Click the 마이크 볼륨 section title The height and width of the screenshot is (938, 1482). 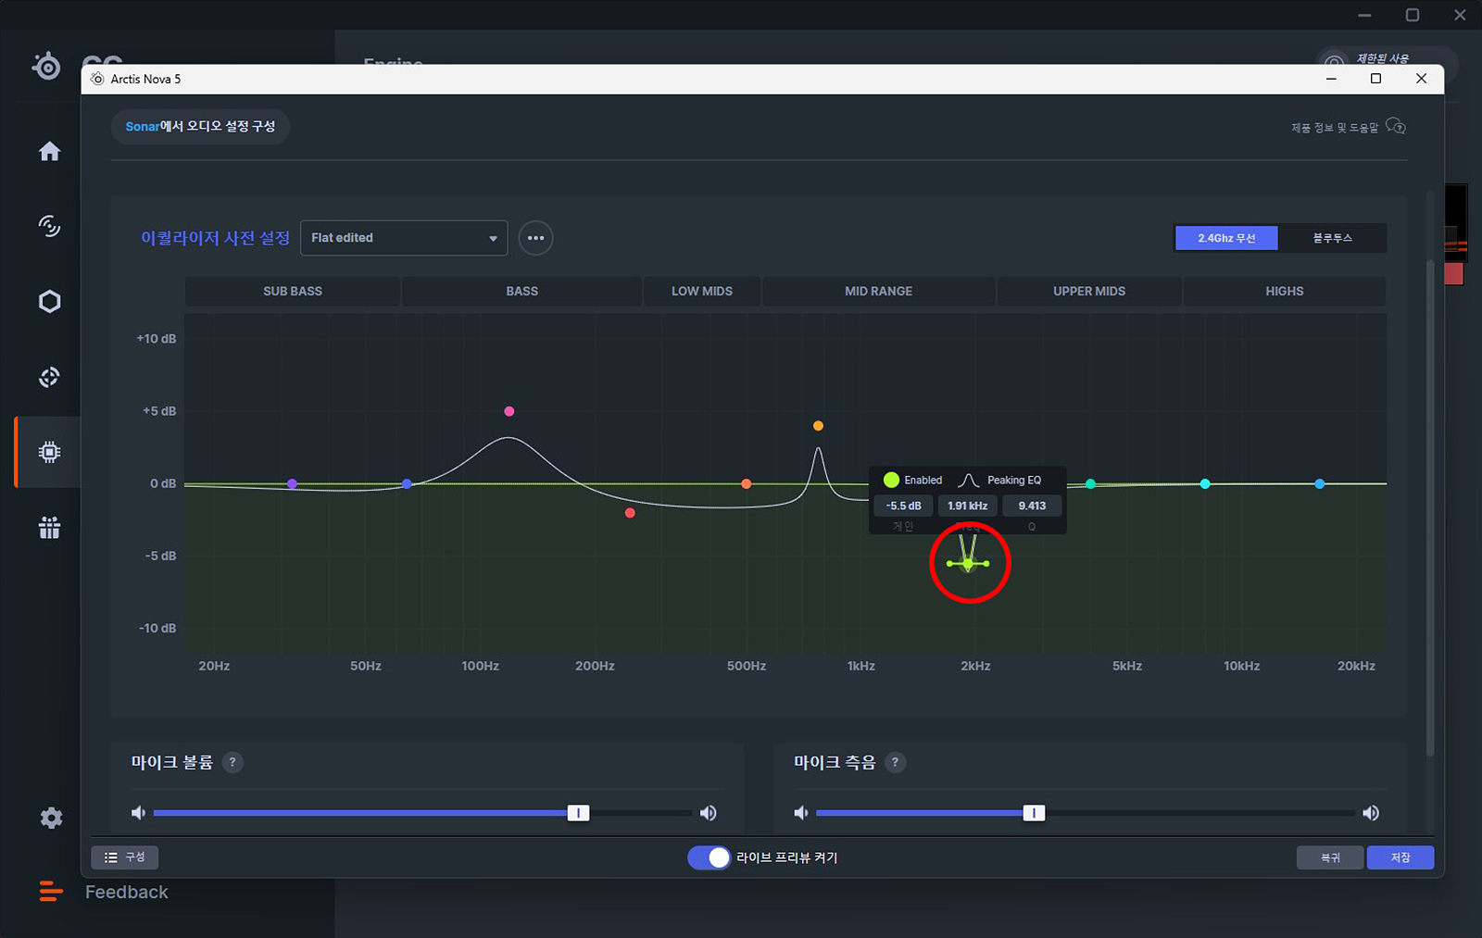pos(172,762)
